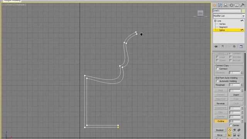This screenshot has width=247, height=139.
Task: Select the Line entry in stack
Action: point(219,21)
